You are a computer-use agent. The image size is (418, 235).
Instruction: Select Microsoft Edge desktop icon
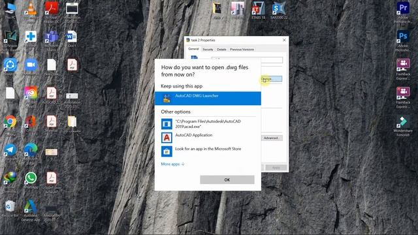point(31,153)
